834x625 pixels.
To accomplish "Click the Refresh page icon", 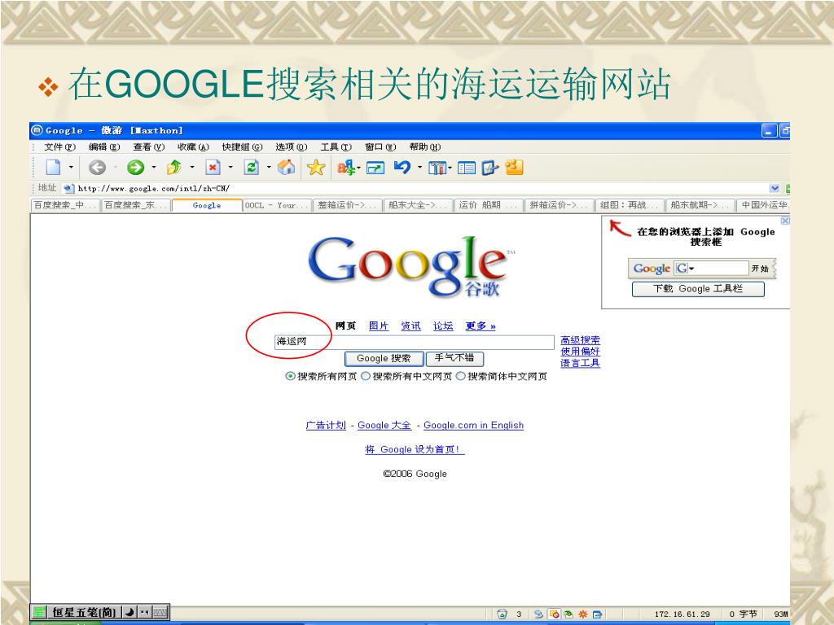I will point(251,168).
